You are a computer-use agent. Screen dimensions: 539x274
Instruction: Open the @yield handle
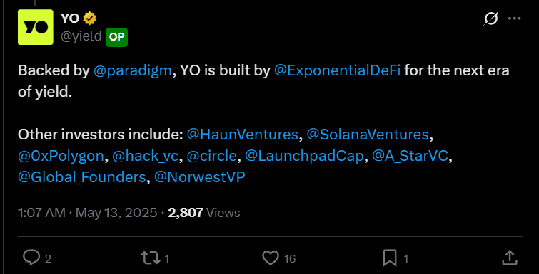click(81, 36)
